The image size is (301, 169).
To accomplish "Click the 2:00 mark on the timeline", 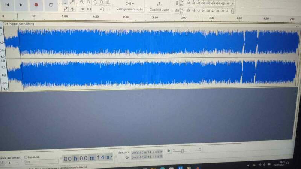I will point(126,17).
